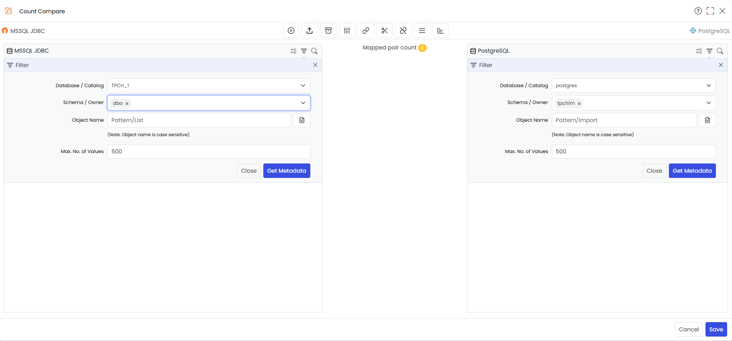This screenshot has height=341, width=732.
Task: Focus the Pattern/List object name field
Action: click(x=199, y=120)
